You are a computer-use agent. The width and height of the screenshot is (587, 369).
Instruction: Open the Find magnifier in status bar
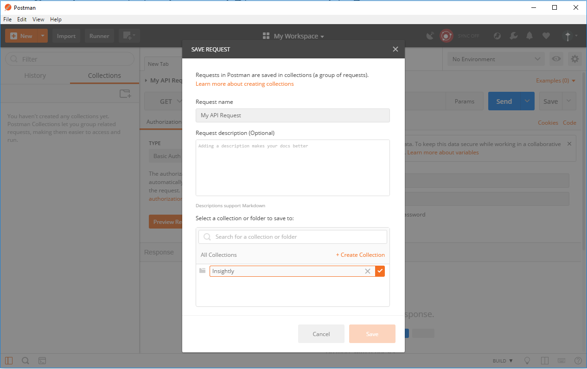[26, 361]
